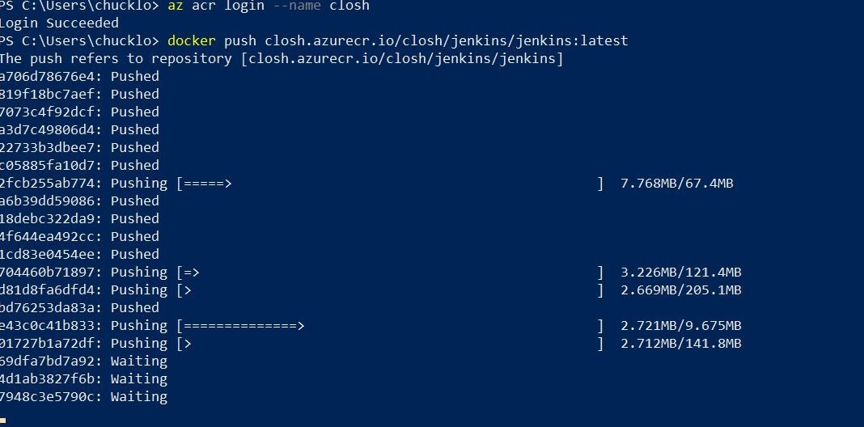Click the 704460b71897 pushing progress bar

tap(390, 273)
